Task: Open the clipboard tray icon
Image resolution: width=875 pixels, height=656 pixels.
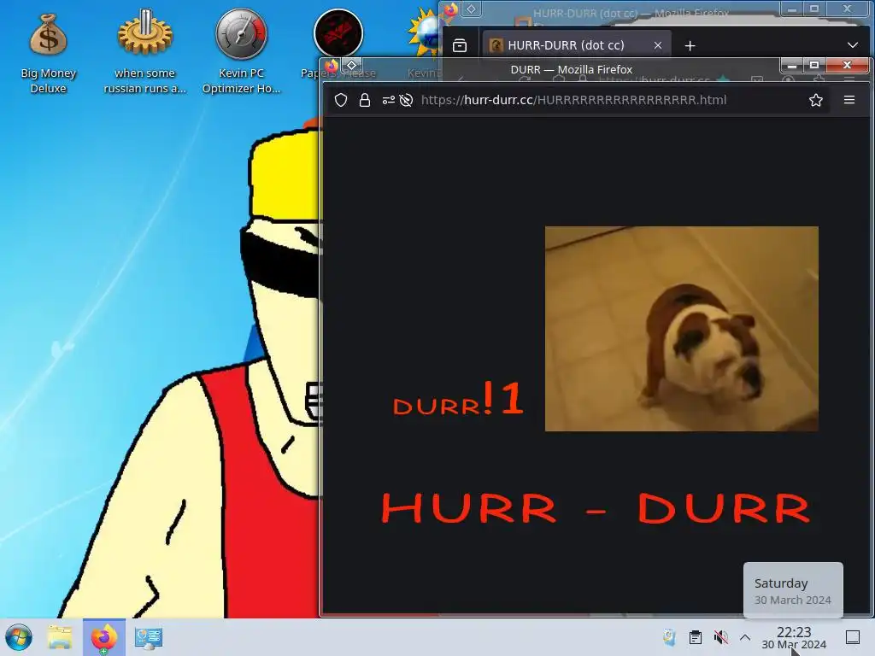Action: tap(696, 637)
